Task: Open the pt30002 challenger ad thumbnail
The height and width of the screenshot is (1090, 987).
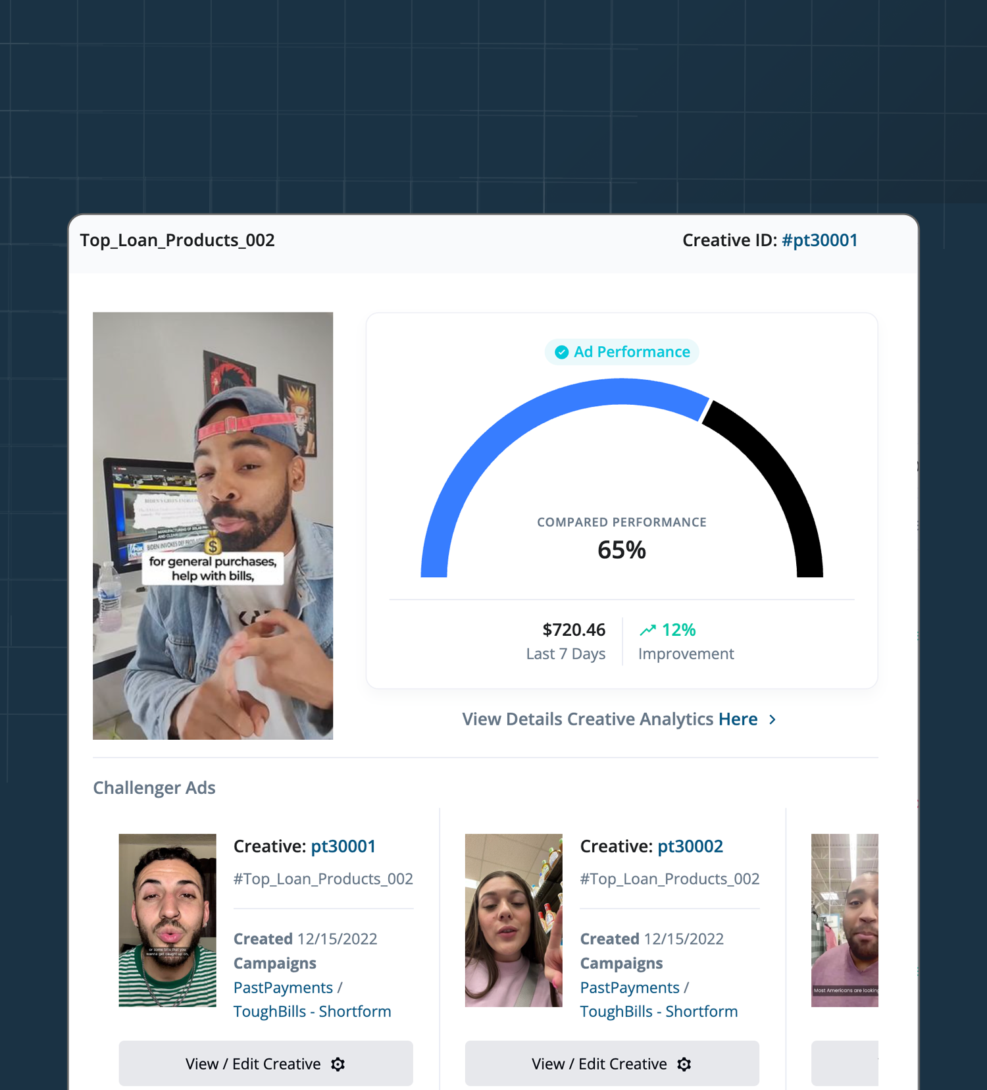Action: pyautogui.click(x=513, y=920)
